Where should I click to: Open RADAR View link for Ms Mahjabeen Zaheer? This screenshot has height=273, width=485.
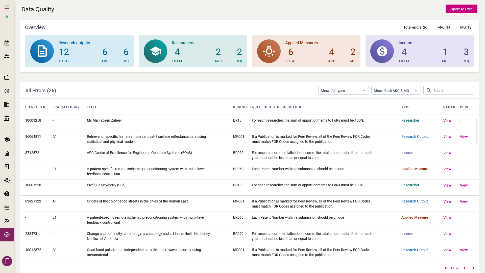[x=447, y=121]
